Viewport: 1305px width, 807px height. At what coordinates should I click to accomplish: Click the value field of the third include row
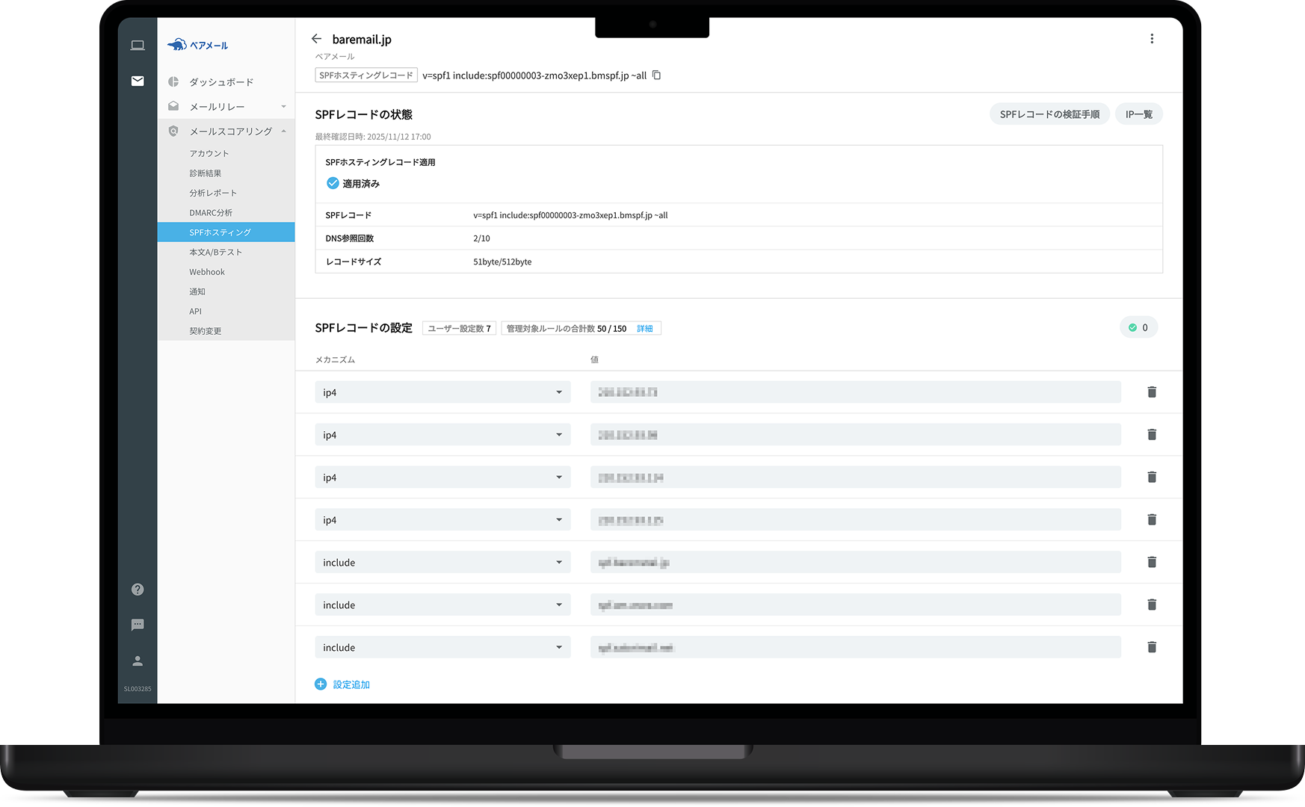[x=856, y=648]
